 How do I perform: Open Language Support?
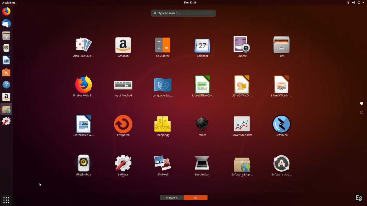(163, 87)
